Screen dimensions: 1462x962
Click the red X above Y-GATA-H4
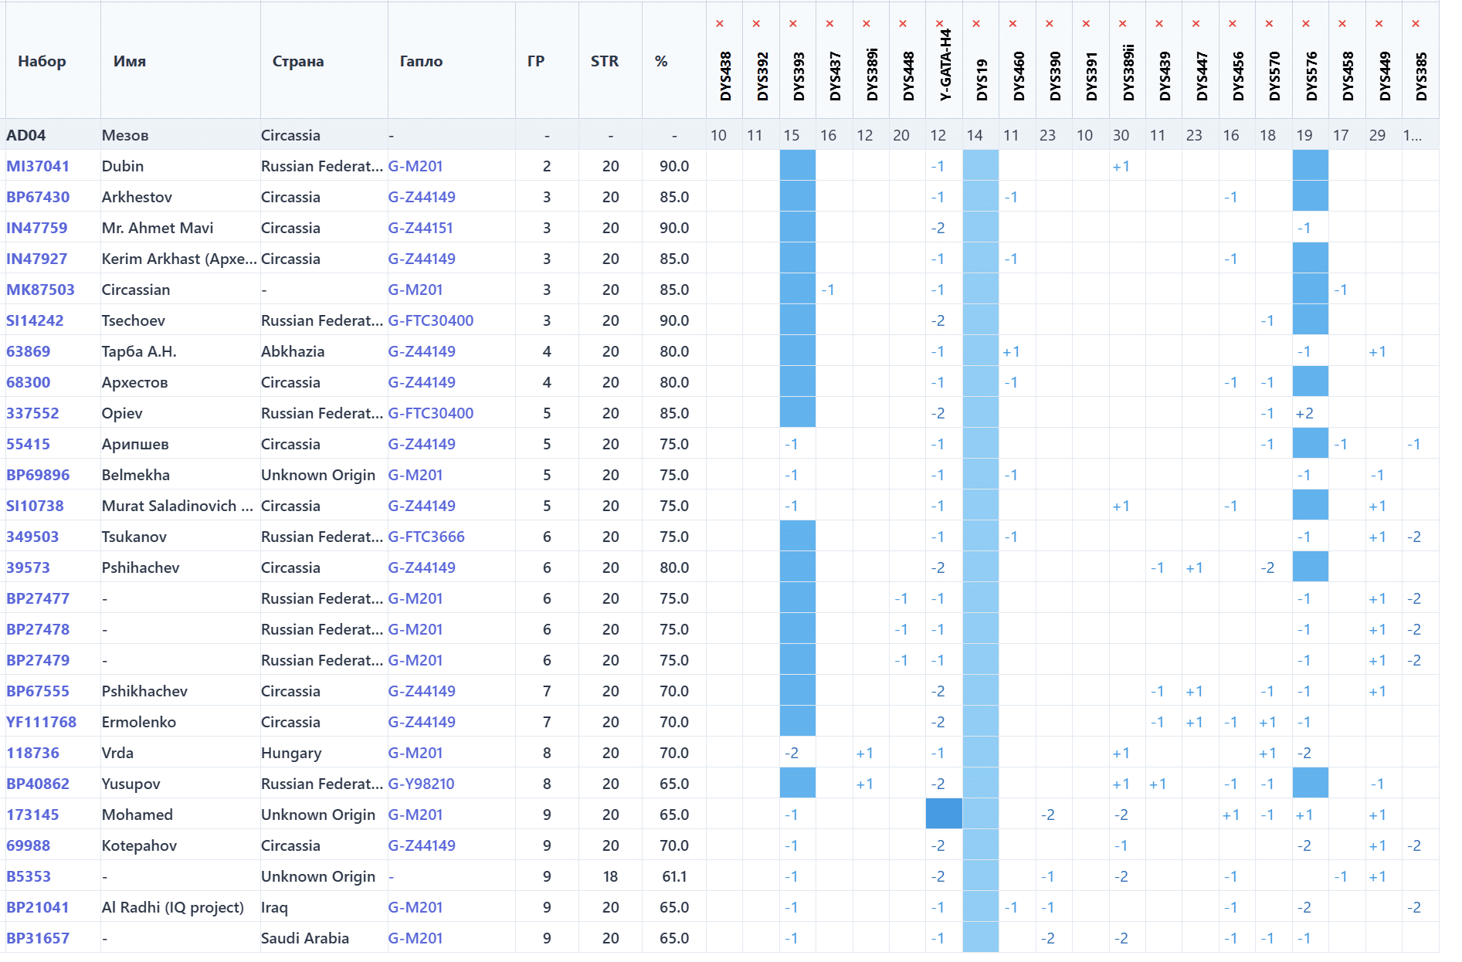(x=940, y=24)
